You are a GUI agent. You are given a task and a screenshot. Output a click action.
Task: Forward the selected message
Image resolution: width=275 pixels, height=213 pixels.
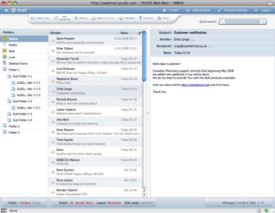point(127,18)
